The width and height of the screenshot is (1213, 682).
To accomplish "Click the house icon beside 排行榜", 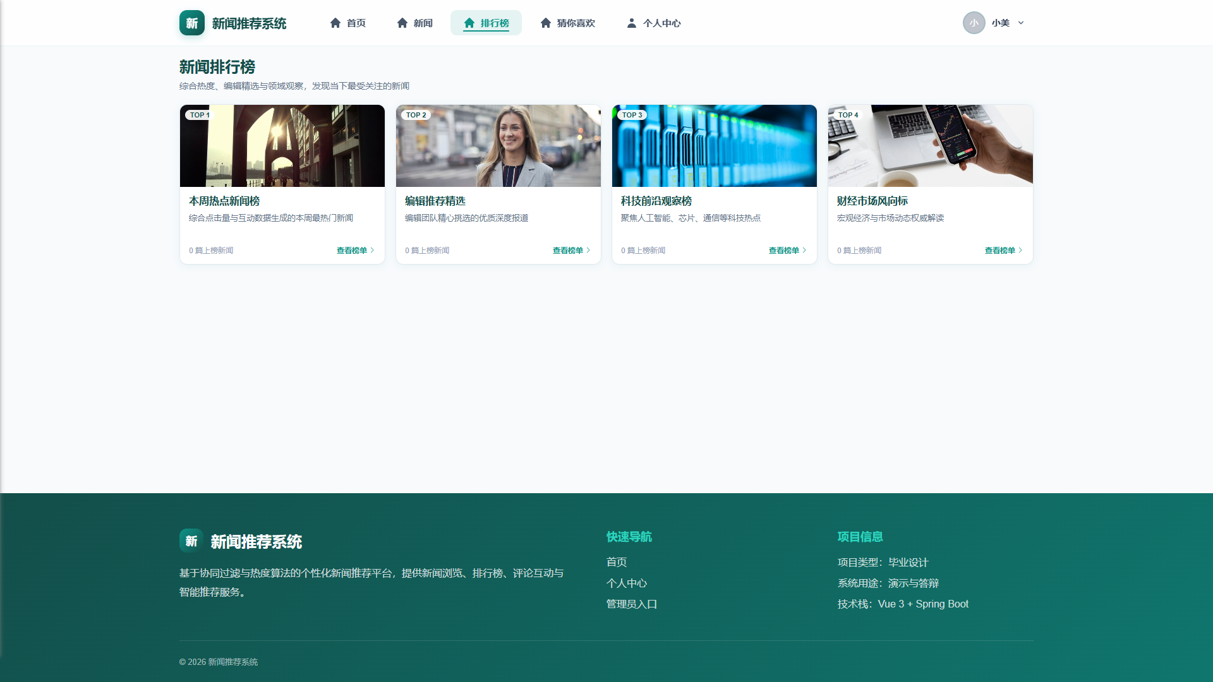I will pos(469,23).
